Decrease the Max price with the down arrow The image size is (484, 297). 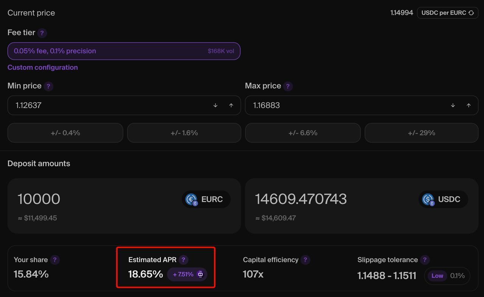tap(453, 105)
